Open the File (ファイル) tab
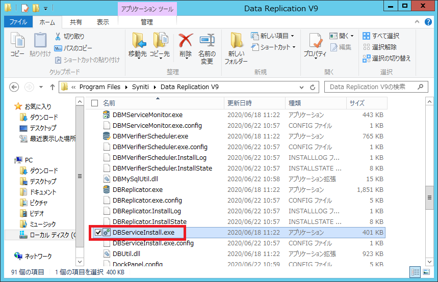This screenshot has height=282, width=438. [18, 22]
